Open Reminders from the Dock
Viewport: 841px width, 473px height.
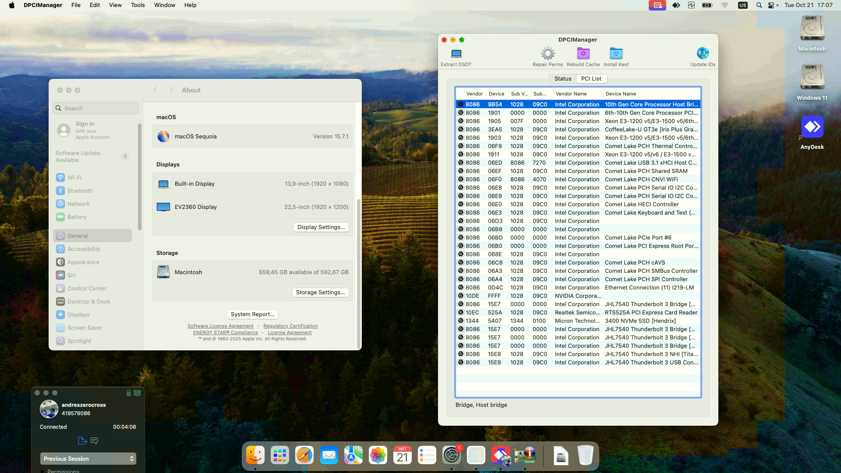pos(427,455)
